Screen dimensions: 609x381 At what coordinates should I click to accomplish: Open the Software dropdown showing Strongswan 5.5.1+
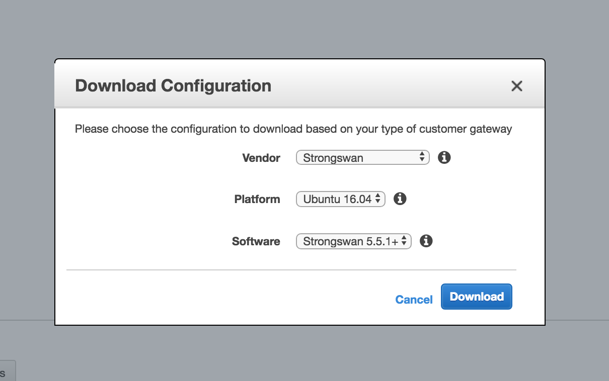(354, 241)
